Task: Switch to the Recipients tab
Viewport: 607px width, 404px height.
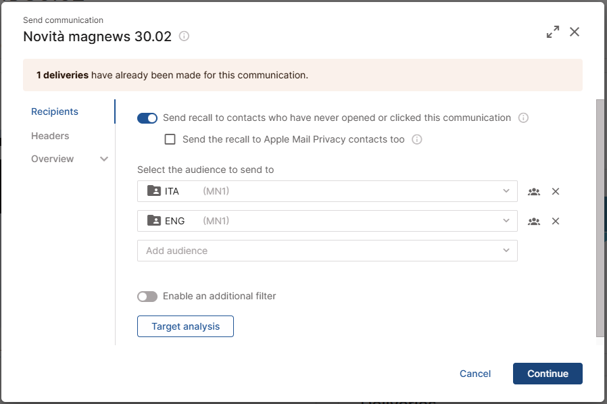Action: click(x=55, y=111)
